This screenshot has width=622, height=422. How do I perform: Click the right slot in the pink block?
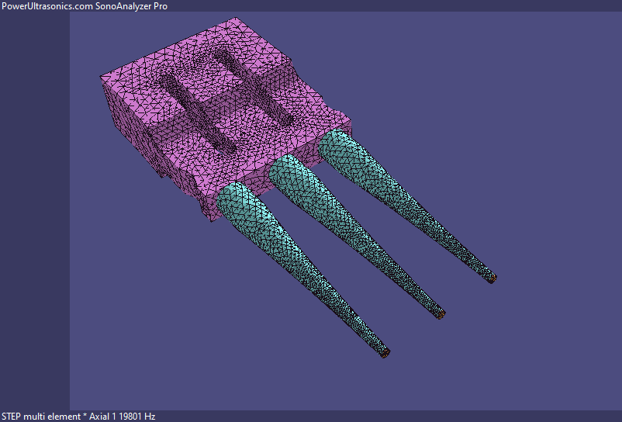252,86
